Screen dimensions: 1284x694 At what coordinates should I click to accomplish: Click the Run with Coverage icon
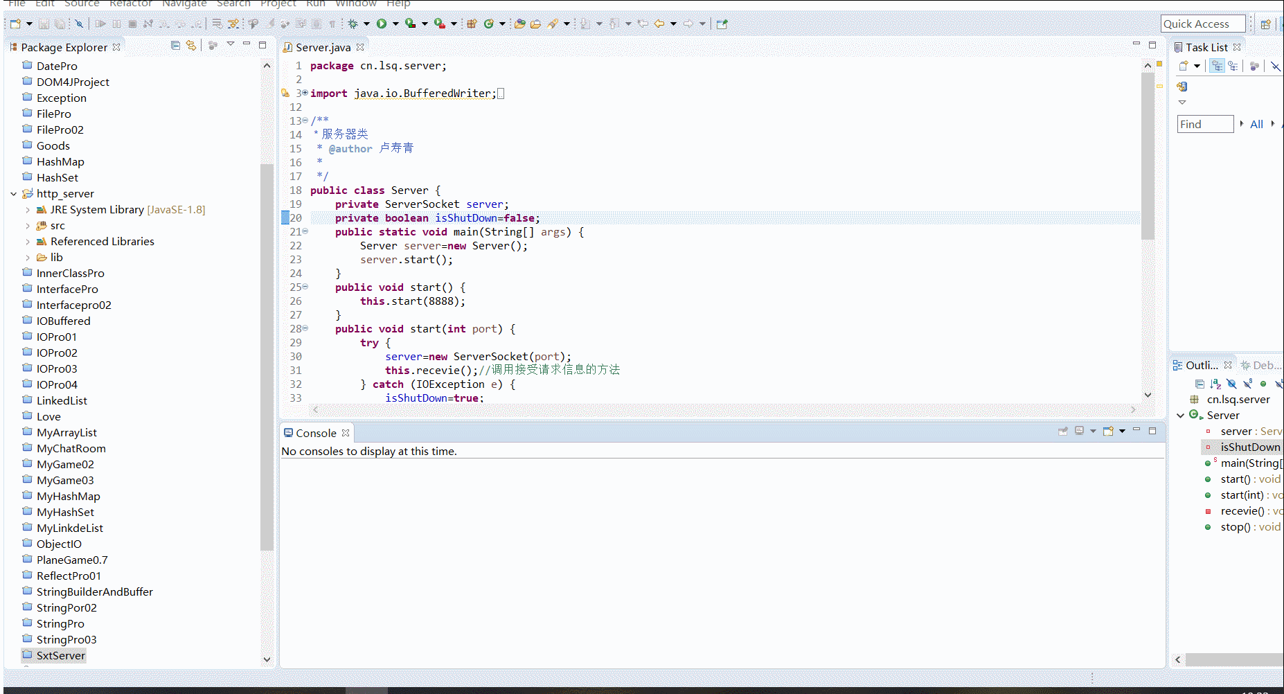(411, 24)
